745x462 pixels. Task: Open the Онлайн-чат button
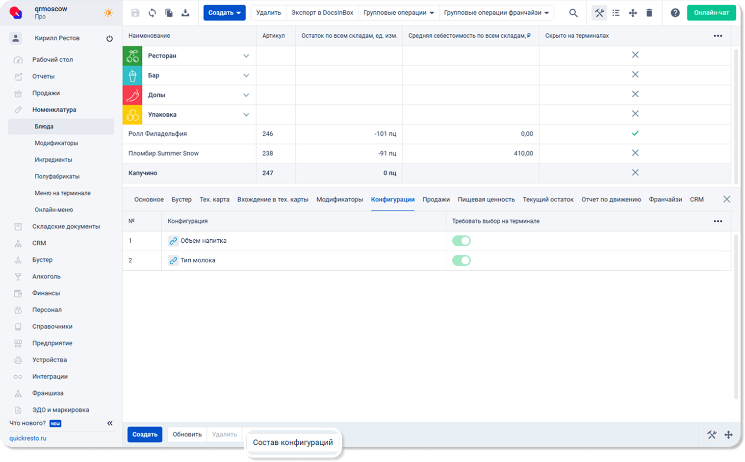711,13
